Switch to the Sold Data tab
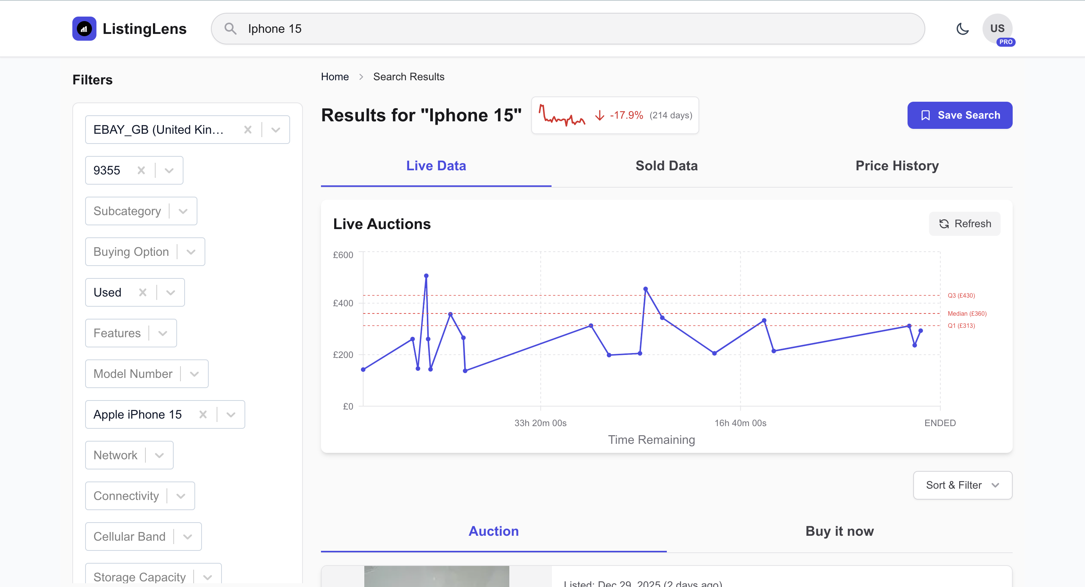This screenshot has height=587, width=1085. coord(666,165)
